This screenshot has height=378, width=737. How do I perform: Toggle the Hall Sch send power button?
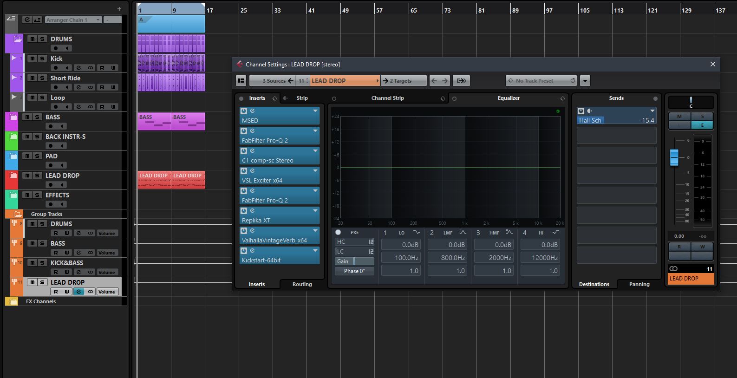pyautogui.click(x=581, y=111)
